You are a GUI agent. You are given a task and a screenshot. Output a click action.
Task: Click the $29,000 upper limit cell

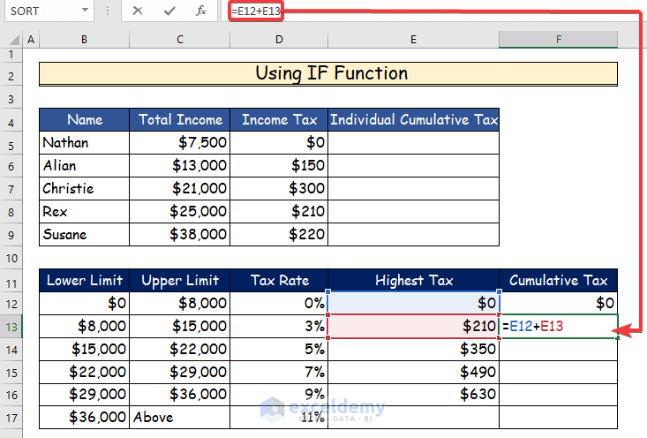pyautogui.click(x=180, y=373)
